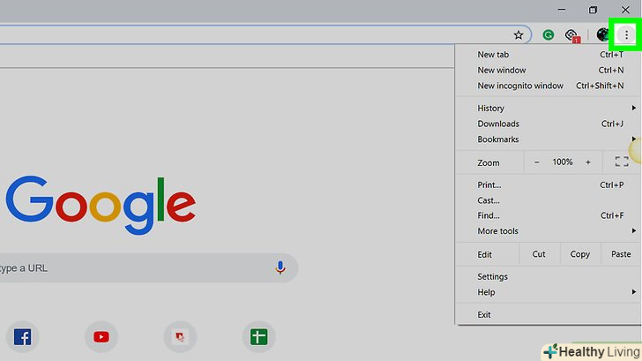
Task: Expand the Bookmarks submenu
Action: click(x=549, y=139)
